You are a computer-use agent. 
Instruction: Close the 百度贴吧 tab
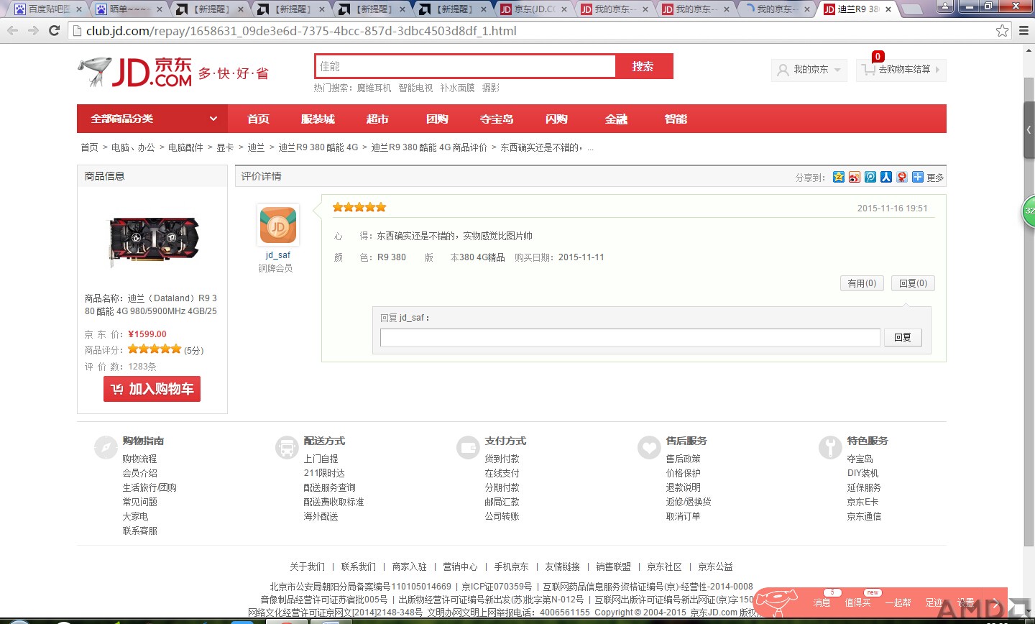click(x=79, y=9)
